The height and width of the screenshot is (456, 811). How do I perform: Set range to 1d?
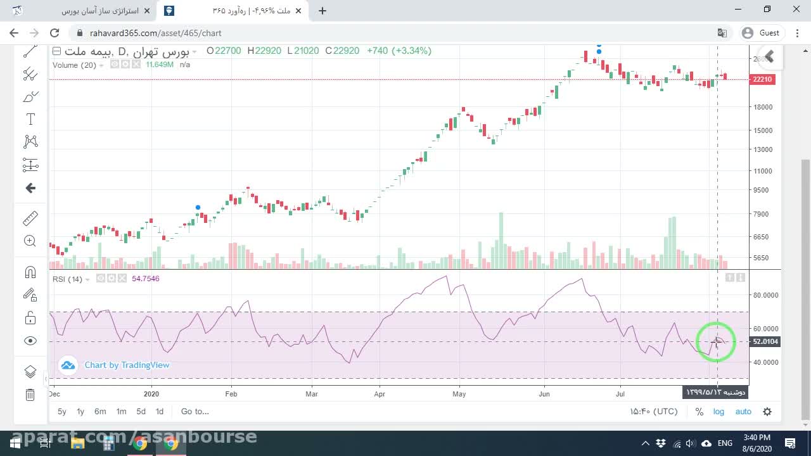click(160, 412)
